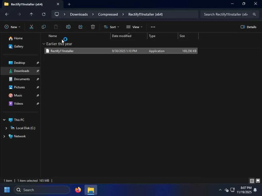Collapse the Earlier this year group
Image resolution: width=262 pixels, height=196 pixels.
click(44, 44)
